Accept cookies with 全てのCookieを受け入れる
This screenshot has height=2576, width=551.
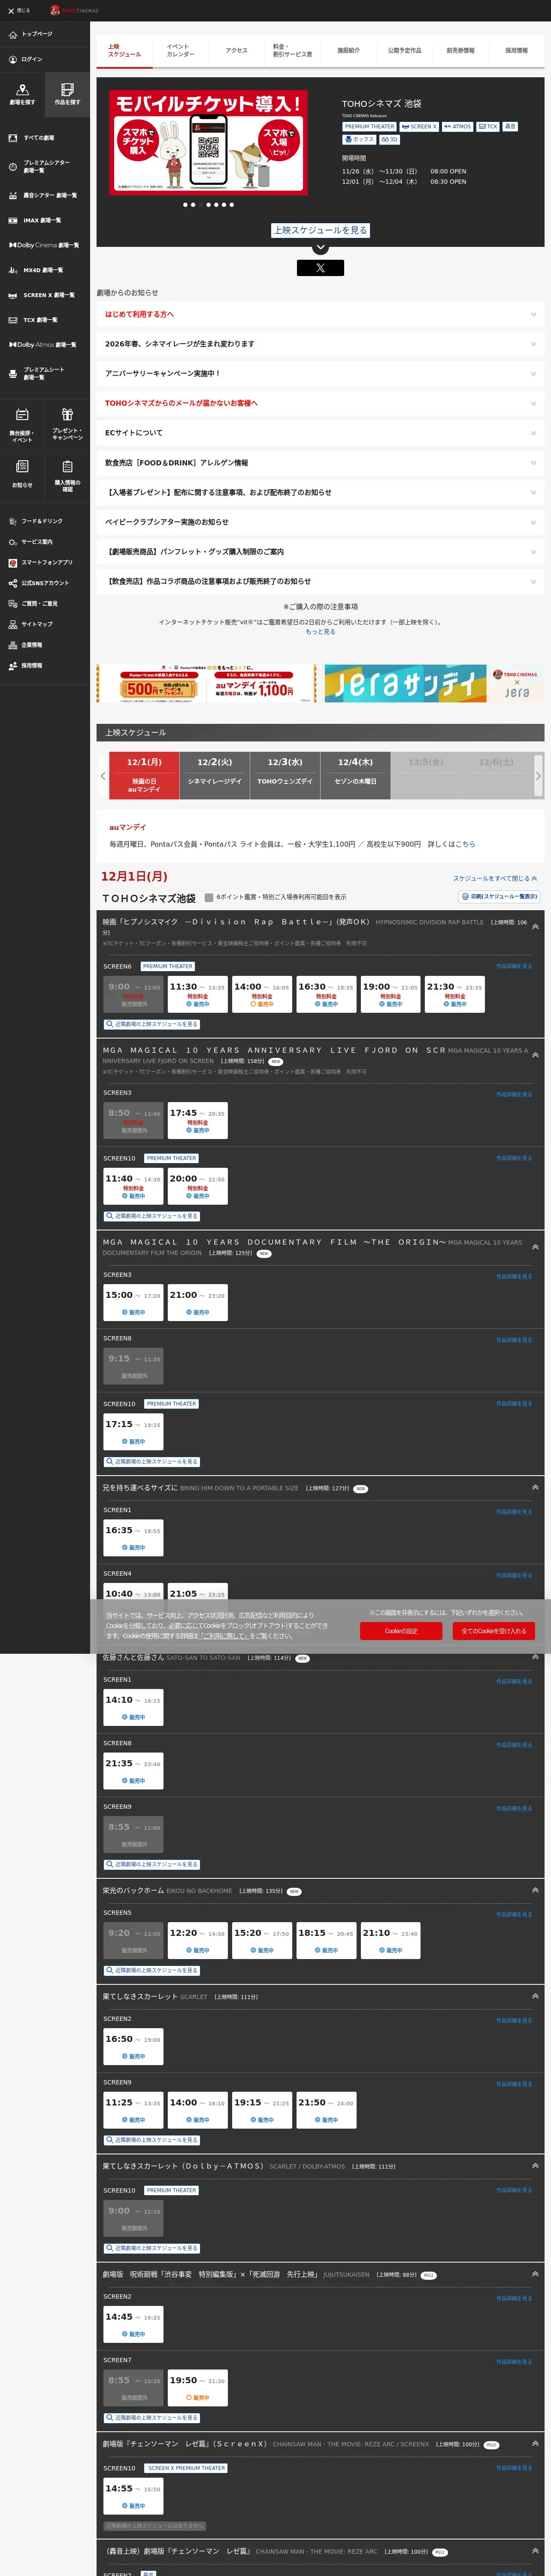[x=494, y=1631]
